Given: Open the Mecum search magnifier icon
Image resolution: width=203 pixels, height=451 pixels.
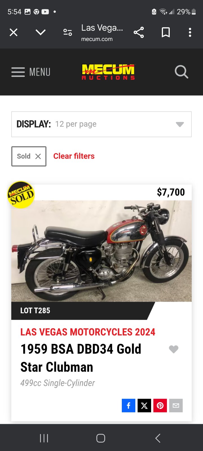Looking at the screenshot, I should (181, 72).
